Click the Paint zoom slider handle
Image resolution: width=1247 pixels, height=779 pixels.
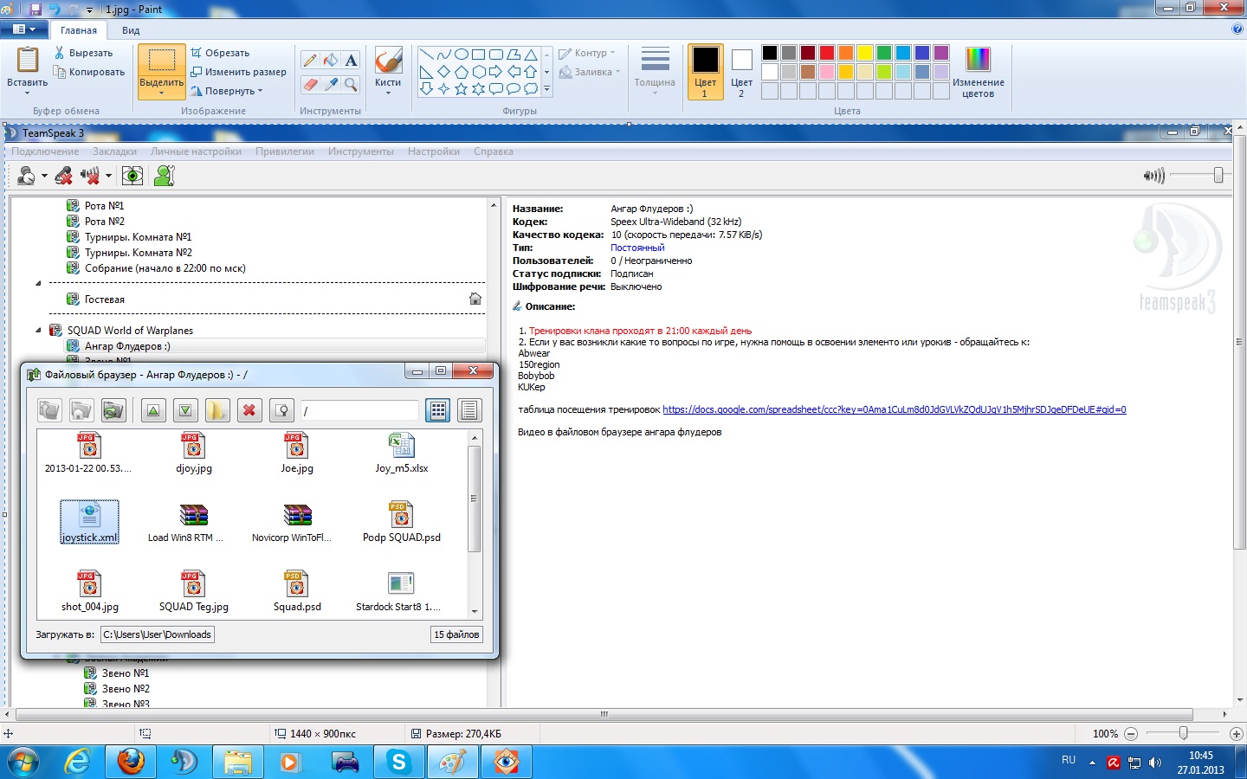tap(1183, 733)
